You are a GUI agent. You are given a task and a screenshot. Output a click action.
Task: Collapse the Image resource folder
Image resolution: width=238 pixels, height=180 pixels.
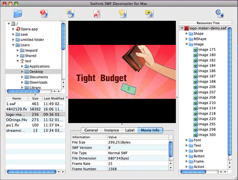pyautogui.click(x=186, y=44)
